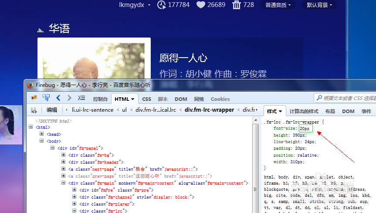Image resolution: width=376 pixels, height=213 pixels.
Task: Expand the next-page anchor node
Action: (x=63, y=168)
